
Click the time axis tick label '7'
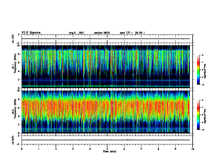(141, 149)
